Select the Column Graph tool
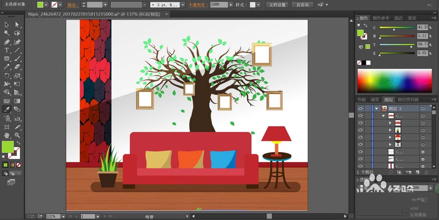Screen dimensions: 439x220 pos(17,119)
